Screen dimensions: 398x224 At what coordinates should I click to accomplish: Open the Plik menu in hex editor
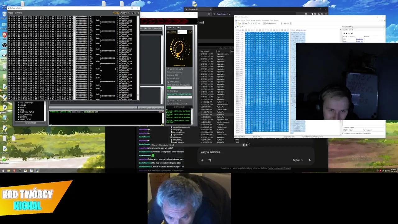click(238, 21)
